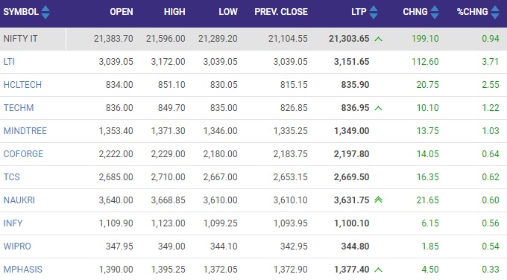Open MPHASIS stock details

point(22,270)
